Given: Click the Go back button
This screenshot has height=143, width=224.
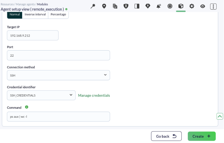Looking at the screenshot, I should coord(166,136).
